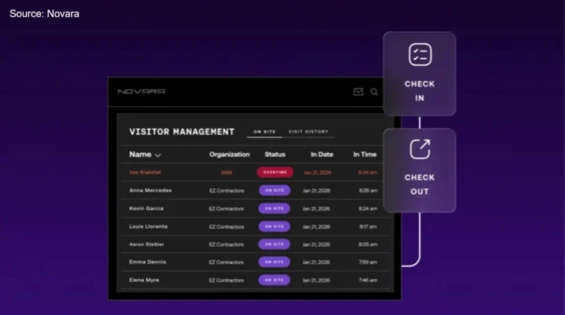Click the Check In label text
565x315 pixels.
click(x=420, y=91)
